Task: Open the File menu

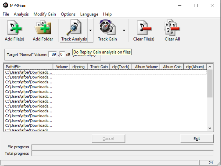Action: click(6, 14)
